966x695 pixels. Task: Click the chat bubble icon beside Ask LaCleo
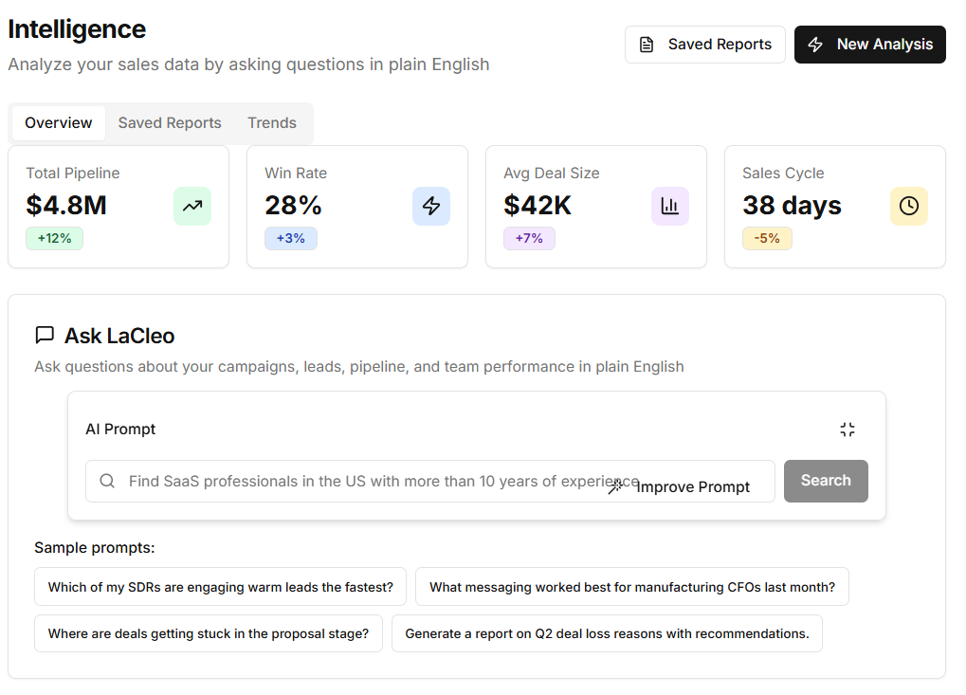click(45, 335)
